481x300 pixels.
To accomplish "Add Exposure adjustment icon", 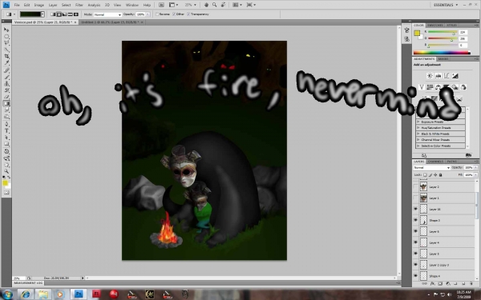I will click(x=455, y=76).
